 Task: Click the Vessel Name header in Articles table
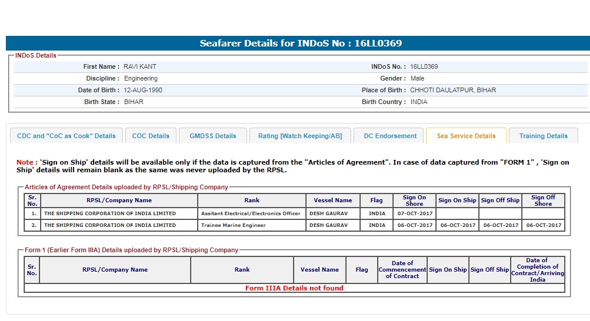(x=333, y=200)
